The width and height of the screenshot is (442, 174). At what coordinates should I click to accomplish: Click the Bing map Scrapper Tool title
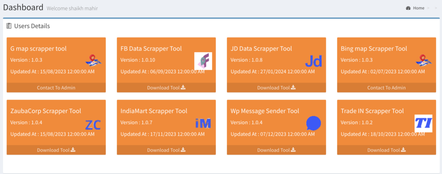click(374, 48)
